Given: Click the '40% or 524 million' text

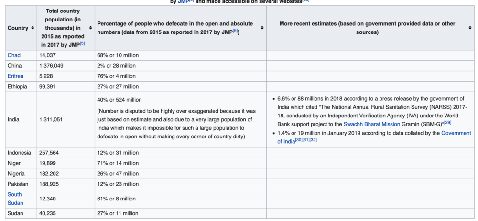Looking at the screenshot, I should tap(119, 100).
